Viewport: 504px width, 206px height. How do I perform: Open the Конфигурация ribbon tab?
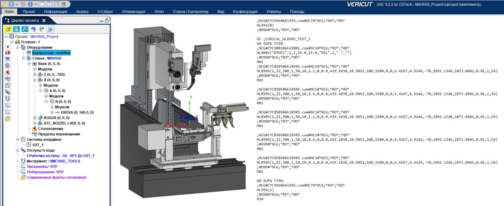(245, 11)
